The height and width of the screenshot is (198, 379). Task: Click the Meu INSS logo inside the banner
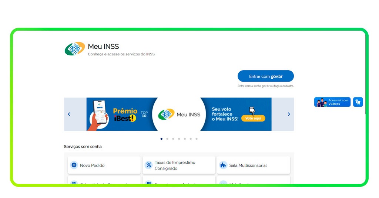[x=179, y=114]
